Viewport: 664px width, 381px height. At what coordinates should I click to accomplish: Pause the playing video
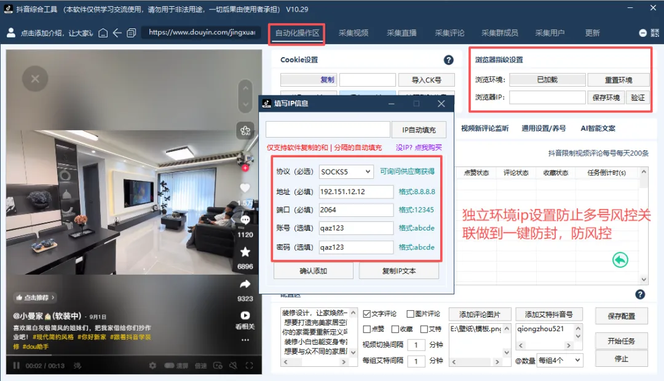click(16, 366)
